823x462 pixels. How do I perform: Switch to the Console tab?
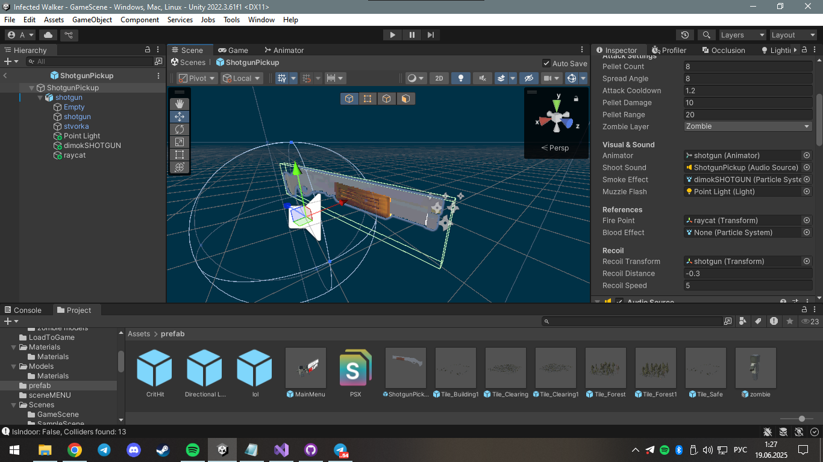(23, 310)
